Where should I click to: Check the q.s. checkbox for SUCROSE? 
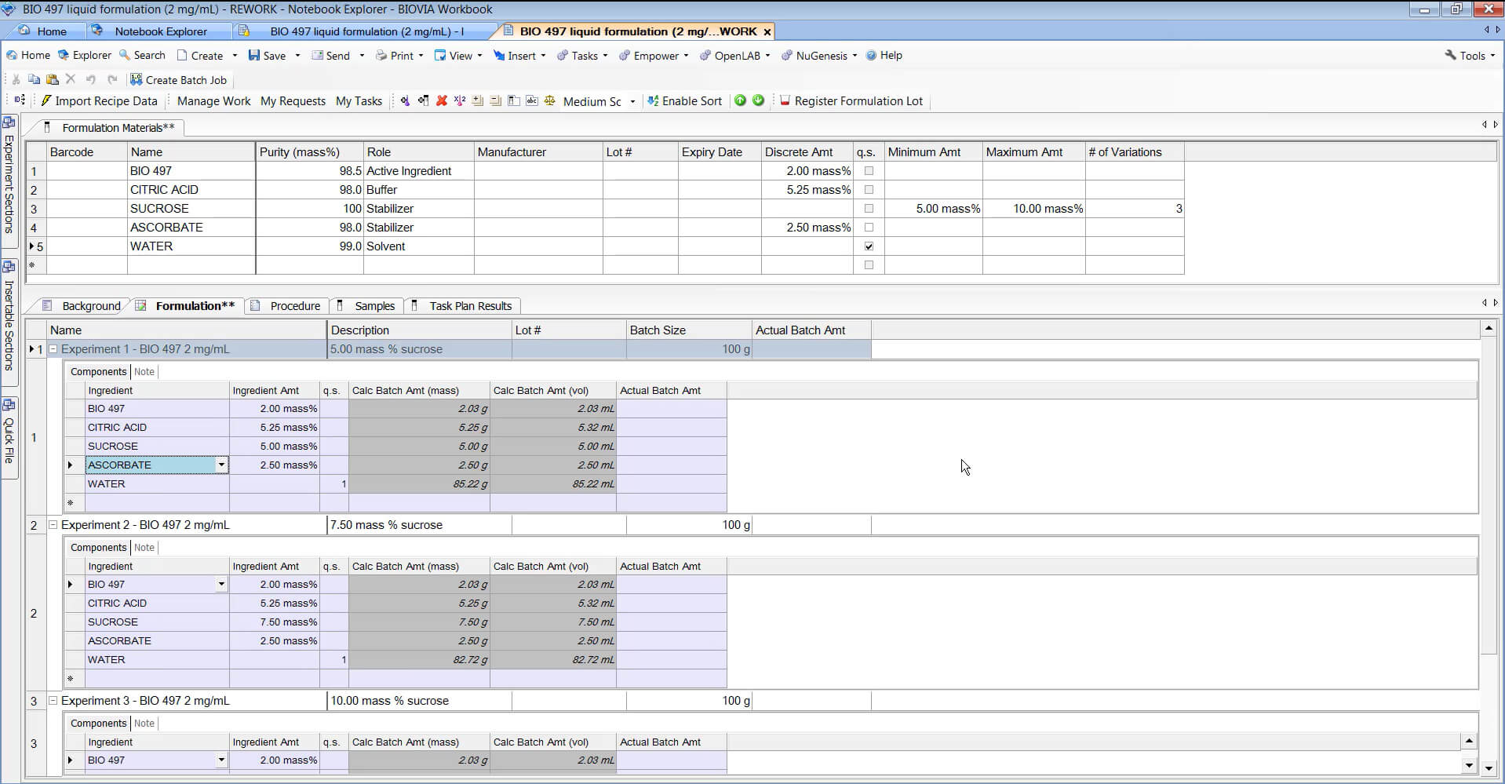tap(869, 209)
